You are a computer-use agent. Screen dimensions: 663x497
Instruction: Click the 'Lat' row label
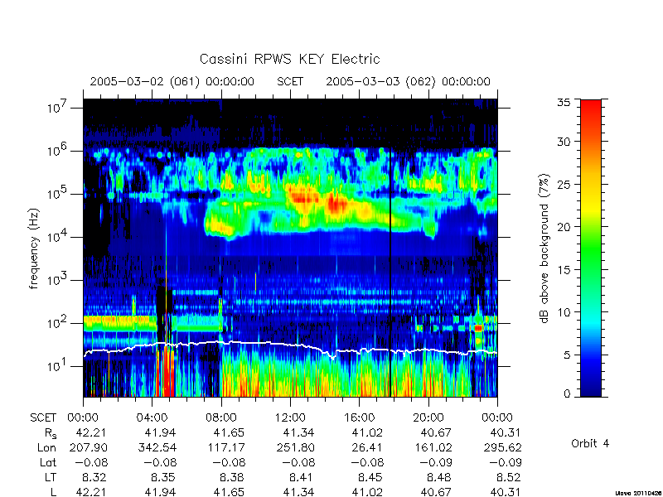pos(48,463)
